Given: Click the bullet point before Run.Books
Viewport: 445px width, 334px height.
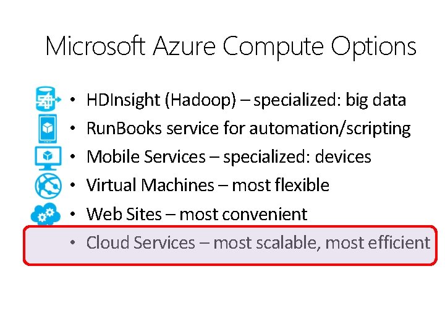Looking at the screenshot, I should [x=72, y=129].
